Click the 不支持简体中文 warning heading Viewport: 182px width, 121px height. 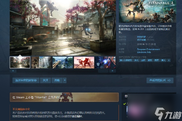coord(21,109)
